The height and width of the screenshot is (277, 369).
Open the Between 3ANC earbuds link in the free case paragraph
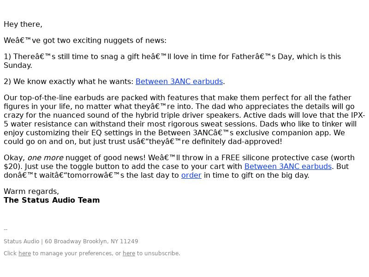click(288, 167)
